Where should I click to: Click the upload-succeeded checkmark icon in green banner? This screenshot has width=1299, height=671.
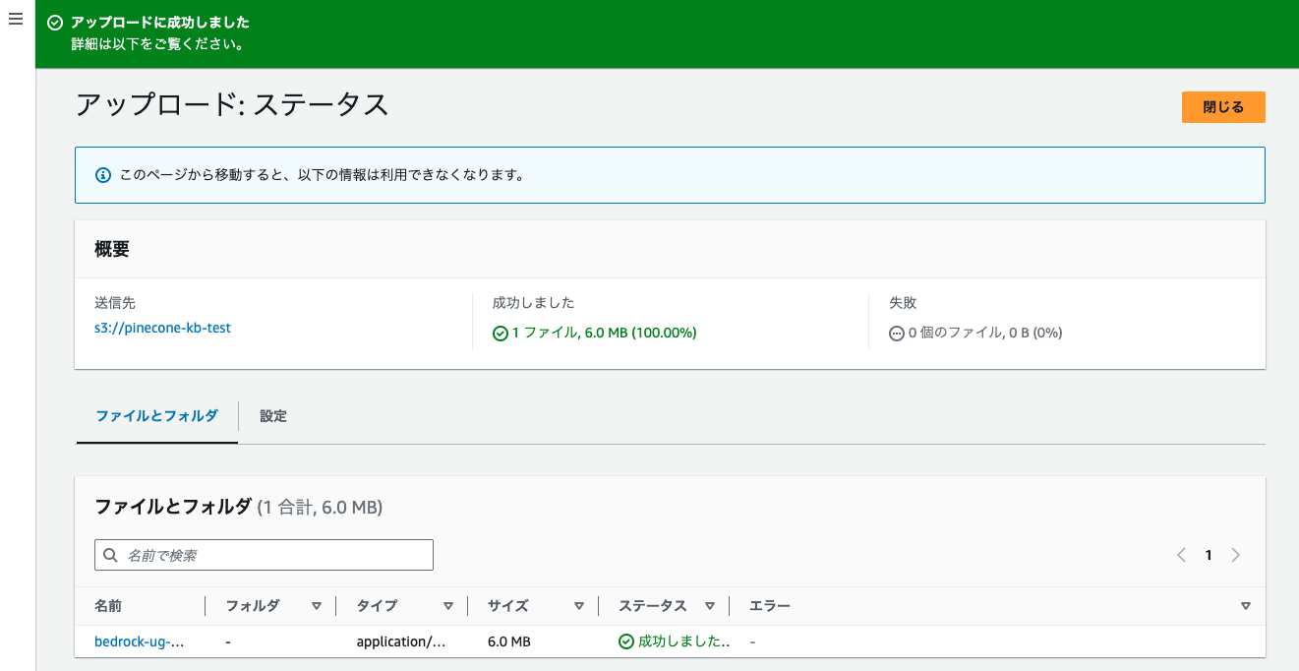pos(55,23)
